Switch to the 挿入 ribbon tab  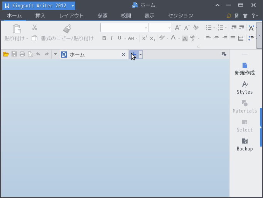[40, 15]
